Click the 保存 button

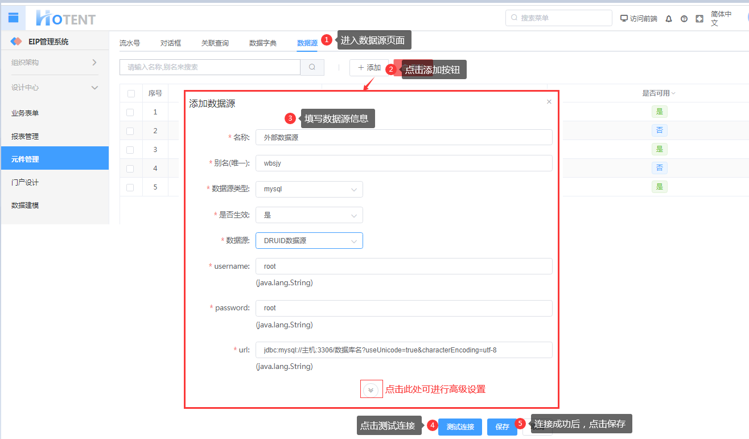[x=502, y=427]
